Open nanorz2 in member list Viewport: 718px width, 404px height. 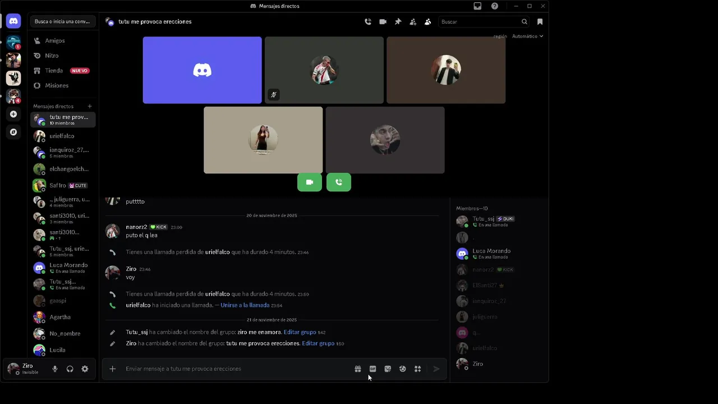(x=498, y=270)
